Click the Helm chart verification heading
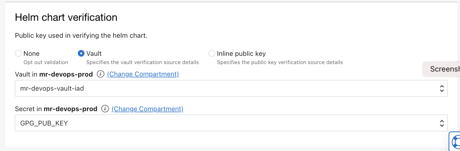This screenshot has height=151, width=460. tap(66, 18)
